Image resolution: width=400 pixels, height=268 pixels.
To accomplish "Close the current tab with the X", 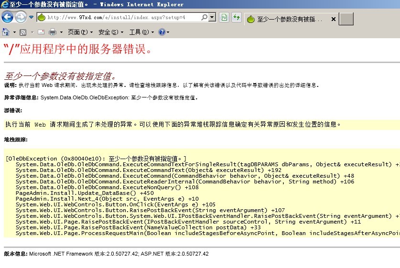I will point(333,20).
